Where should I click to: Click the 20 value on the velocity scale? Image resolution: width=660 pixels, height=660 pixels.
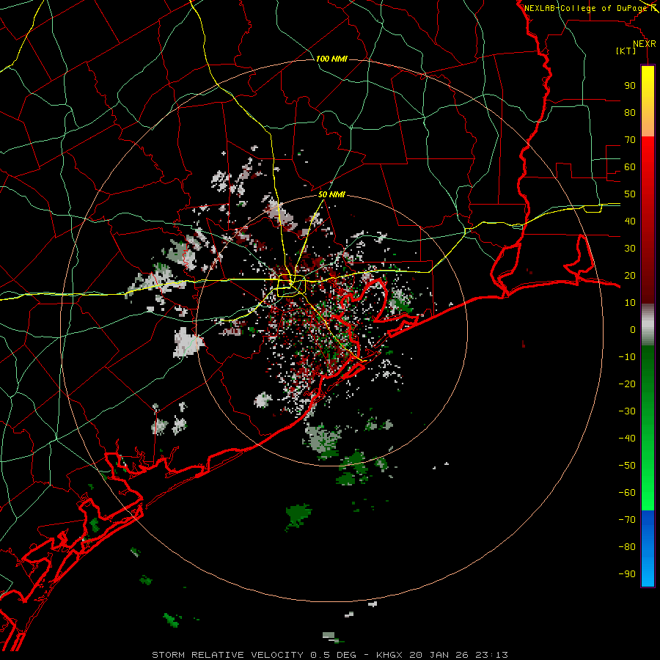click(x=630, y=275)
